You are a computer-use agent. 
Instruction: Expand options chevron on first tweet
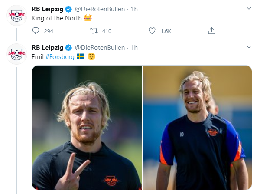click(x=248, y=9)
